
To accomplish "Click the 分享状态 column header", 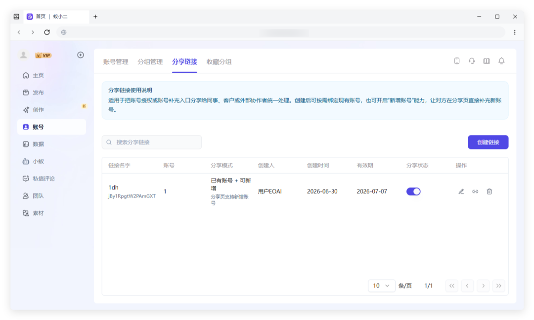I will (417, 165).
